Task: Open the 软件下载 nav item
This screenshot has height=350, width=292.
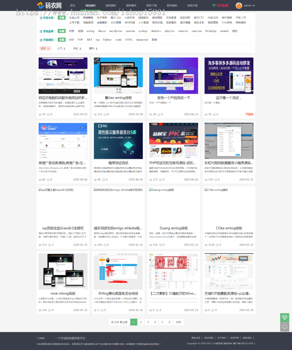Action: point(152,5)
